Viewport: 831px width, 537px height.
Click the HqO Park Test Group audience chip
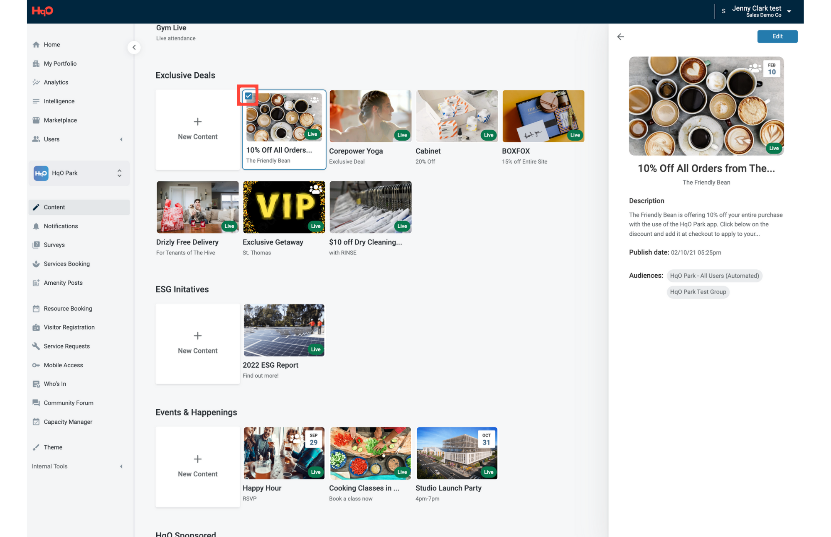click(x=698, y=292)
